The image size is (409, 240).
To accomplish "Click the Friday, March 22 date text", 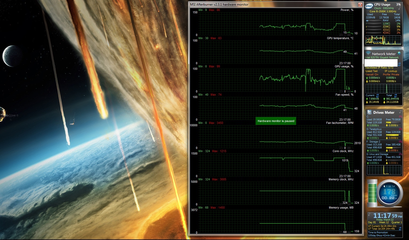I will (x=385, y=220).
